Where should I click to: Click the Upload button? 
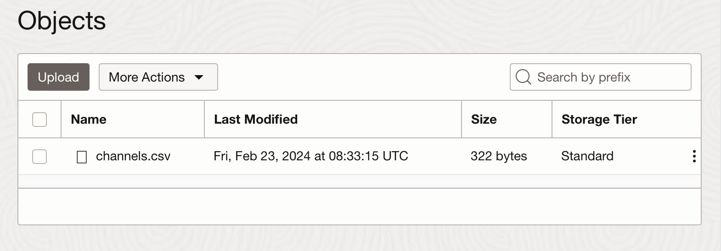58,77
